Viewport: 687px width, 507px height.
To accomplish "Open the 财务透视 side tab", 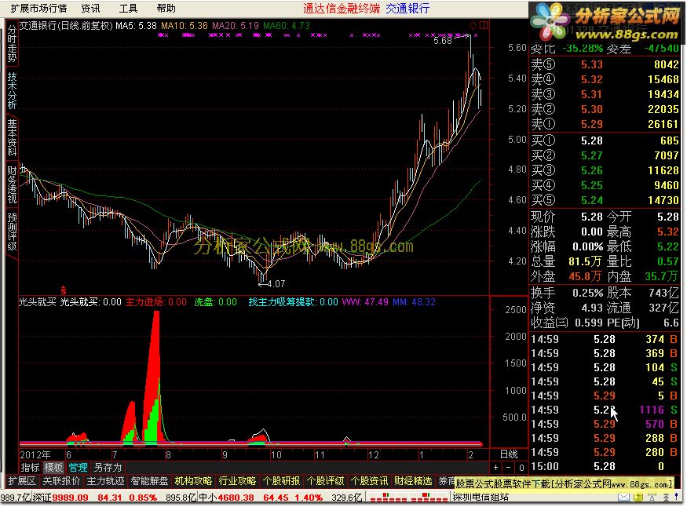I will coord(12,184).
